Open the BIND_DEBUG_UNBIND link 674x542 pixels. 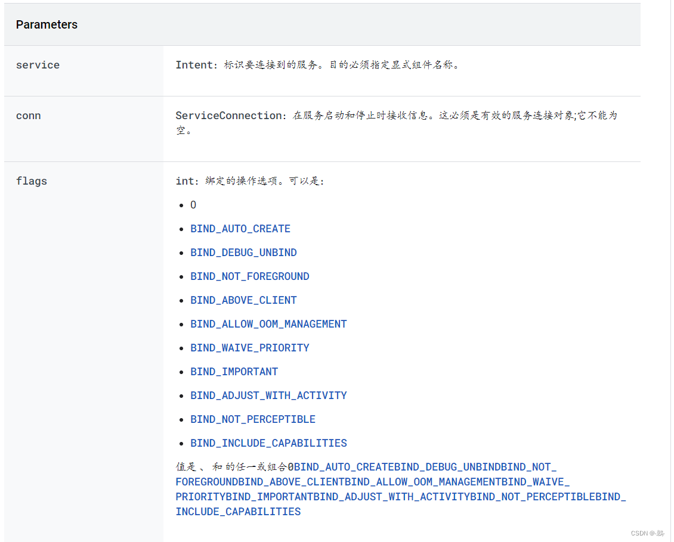coord(243,253)
